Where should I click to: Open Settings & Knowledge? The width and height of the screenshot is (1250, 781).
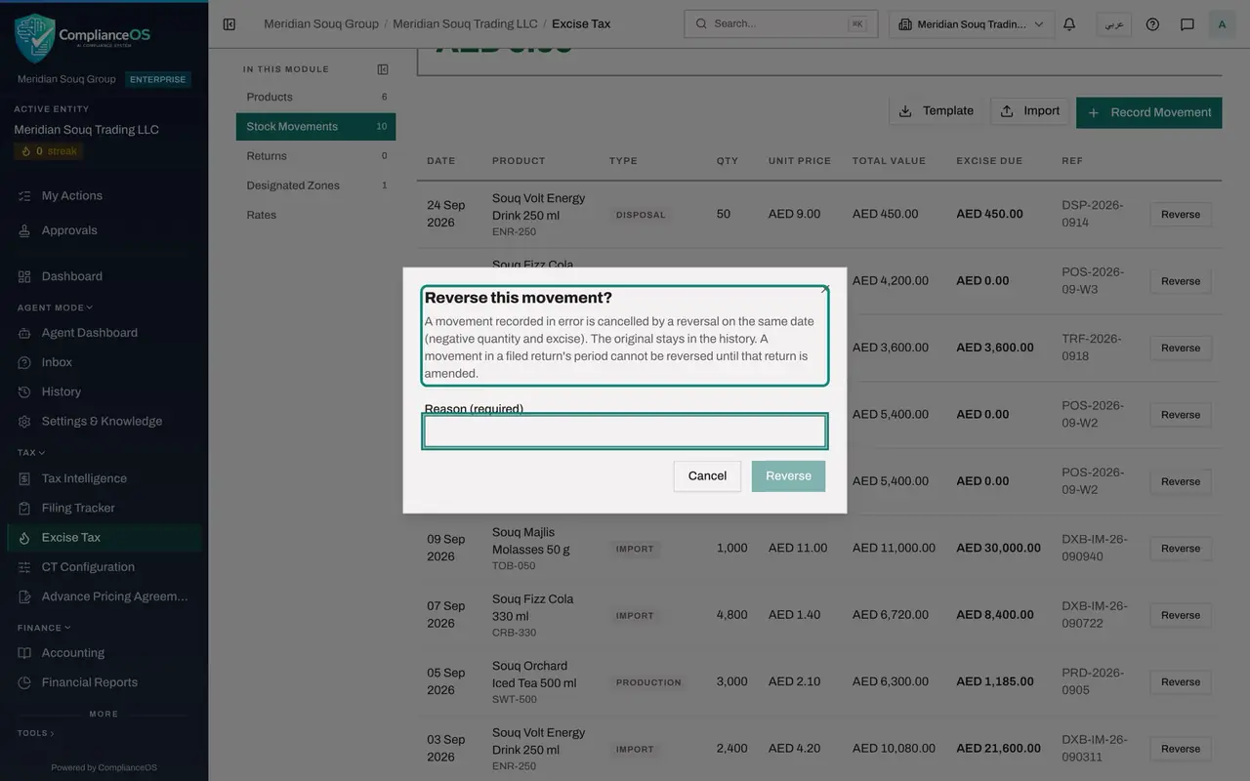[104, 422]
